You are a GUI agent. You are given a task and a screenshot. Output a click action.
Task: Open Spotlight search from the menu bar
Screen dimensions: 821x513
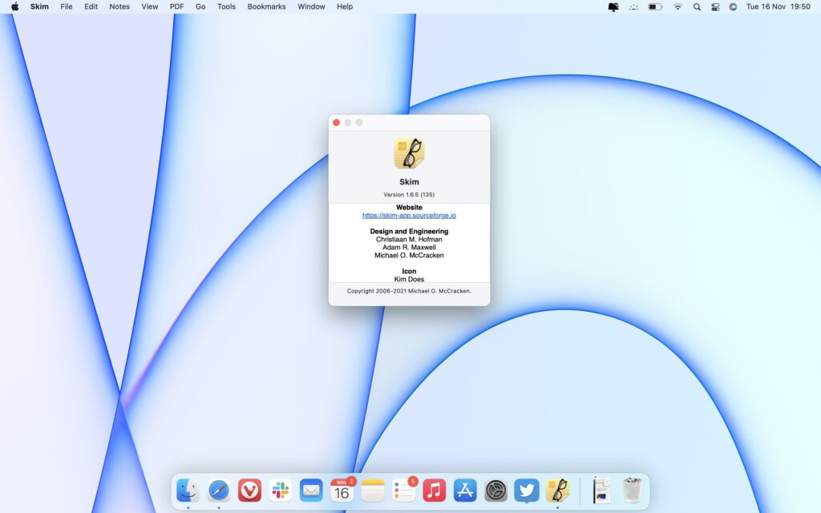[696, 6]
